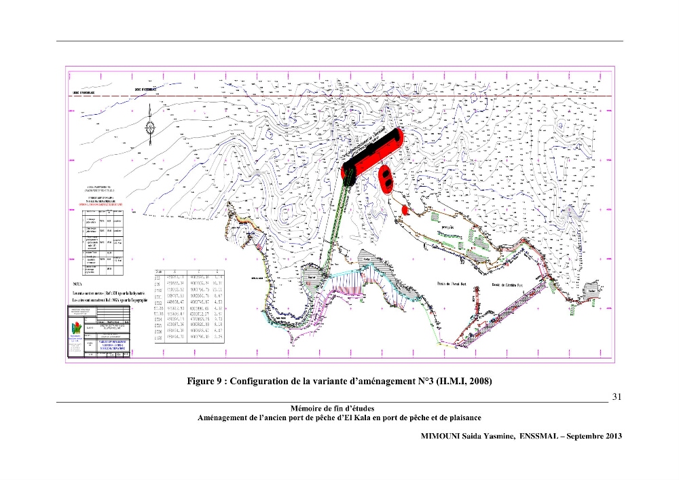Click the red oval below the breakwater

386,179
